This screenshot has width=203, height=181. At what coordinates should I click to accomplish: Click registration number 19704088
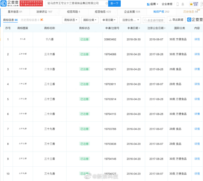click(x=110, y=54)
